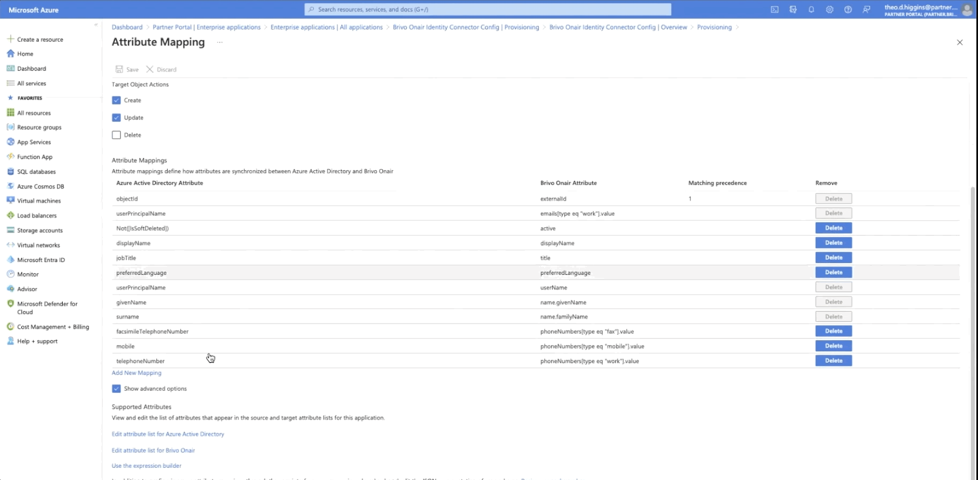Open the ellipsis menu beside Attribute Mapping

coord(220,42)
